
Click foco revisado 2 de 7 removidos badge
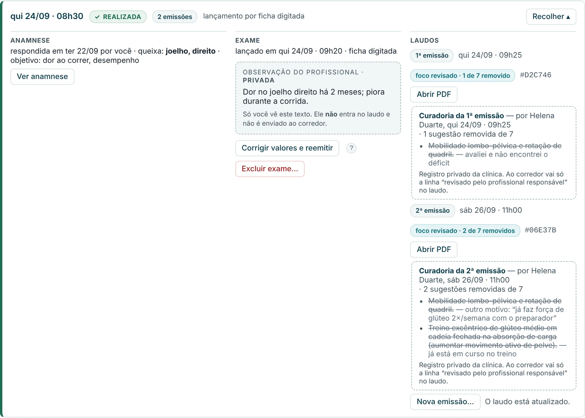(x=465, y=231)
